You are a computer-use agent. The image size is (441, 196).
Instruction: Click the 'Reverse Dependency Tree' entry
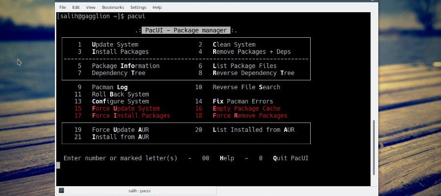click(x=253, y=73)
